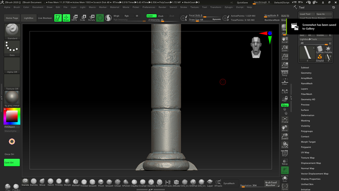Toggle local symmetry L.Sym
Screen dimensions: 339x191
[285, 91]
